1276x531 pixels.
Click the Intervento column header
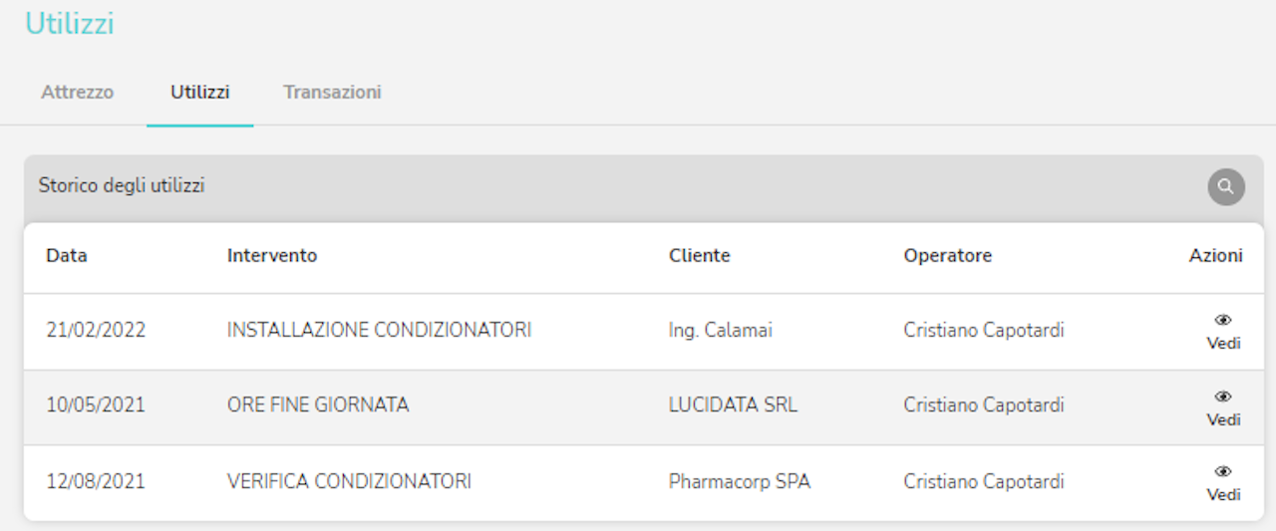pos(272,256)
